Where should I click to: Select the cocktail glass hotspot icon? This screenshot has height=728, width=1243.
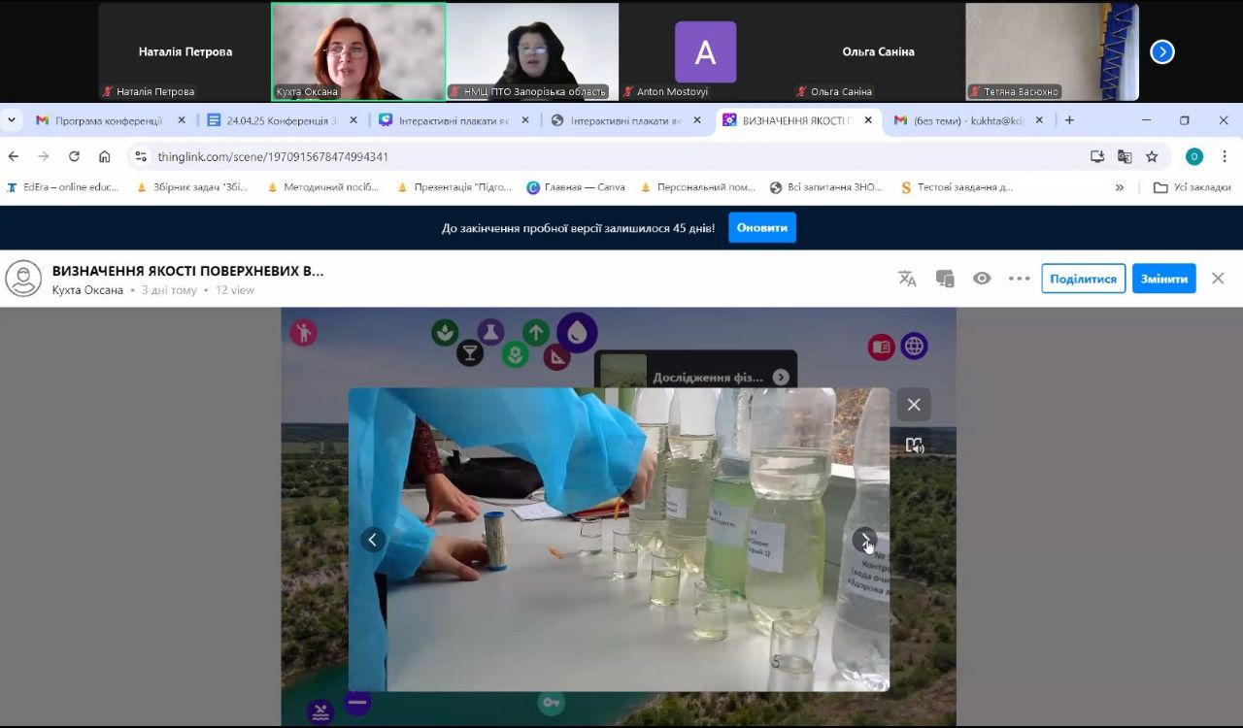[470, 353]
